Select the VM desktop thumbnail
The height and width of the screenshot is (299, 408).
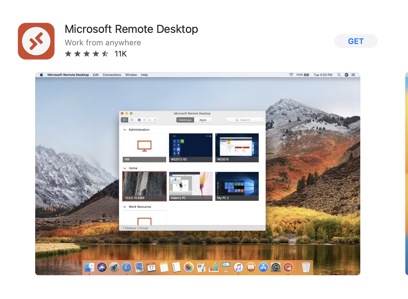coord(144,148)
